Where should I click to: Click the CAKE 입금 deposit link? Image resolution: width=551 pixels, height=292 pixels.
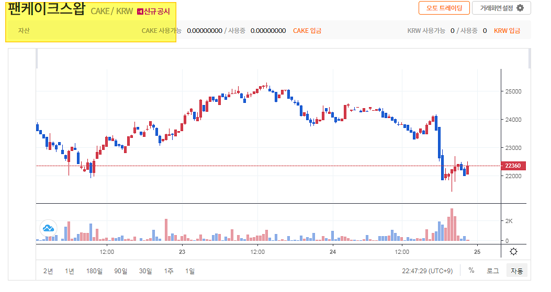[307, 30]
